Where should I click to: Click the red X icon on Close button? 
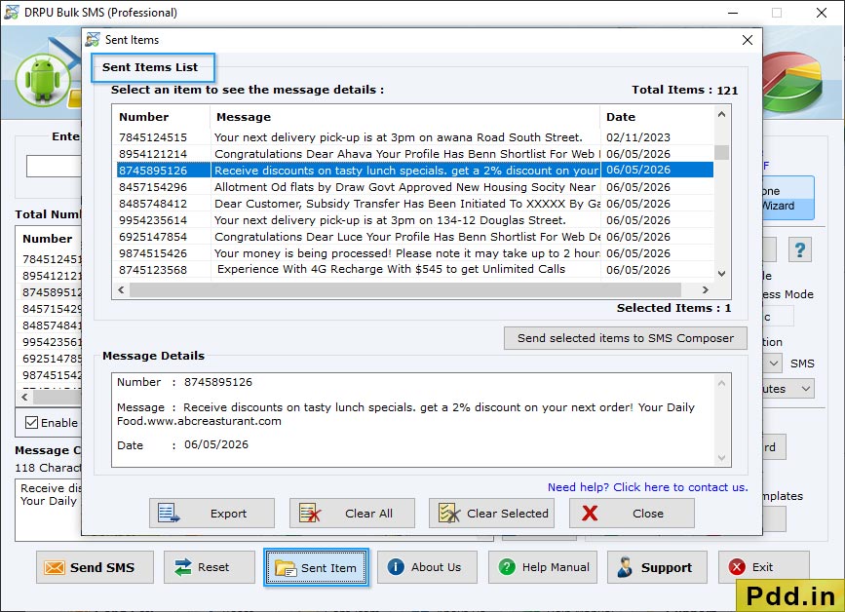[x=590, y=514]
